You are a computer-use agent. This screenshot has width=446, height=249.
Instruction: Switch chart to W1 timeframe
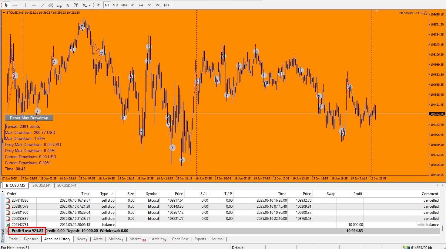click(158, 5)
